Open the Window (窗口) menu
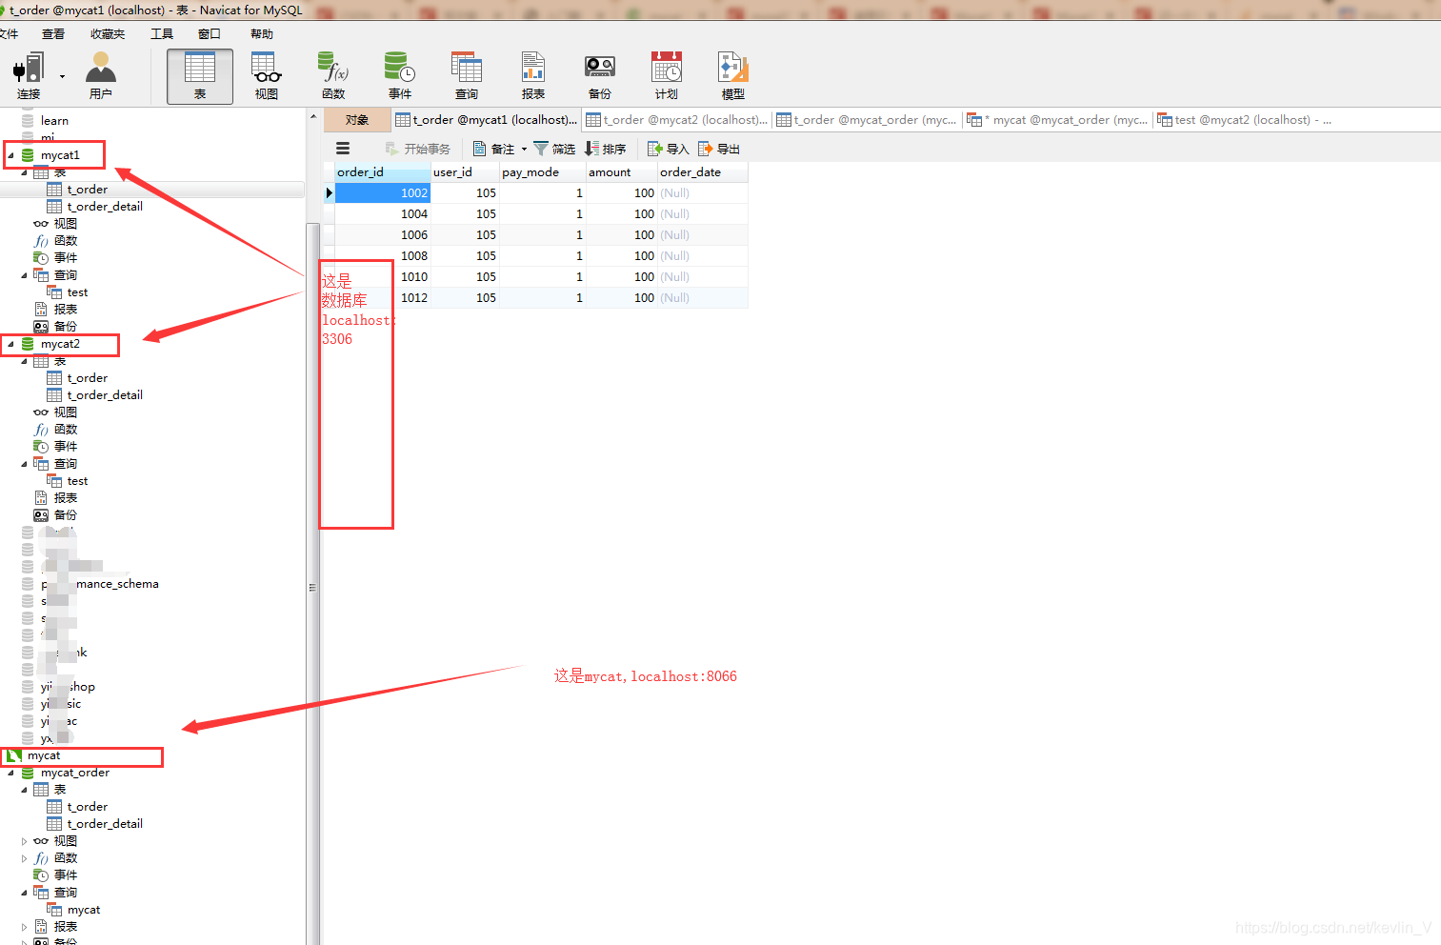Screen dimensions: 1441x945 (x=210, y=34)
